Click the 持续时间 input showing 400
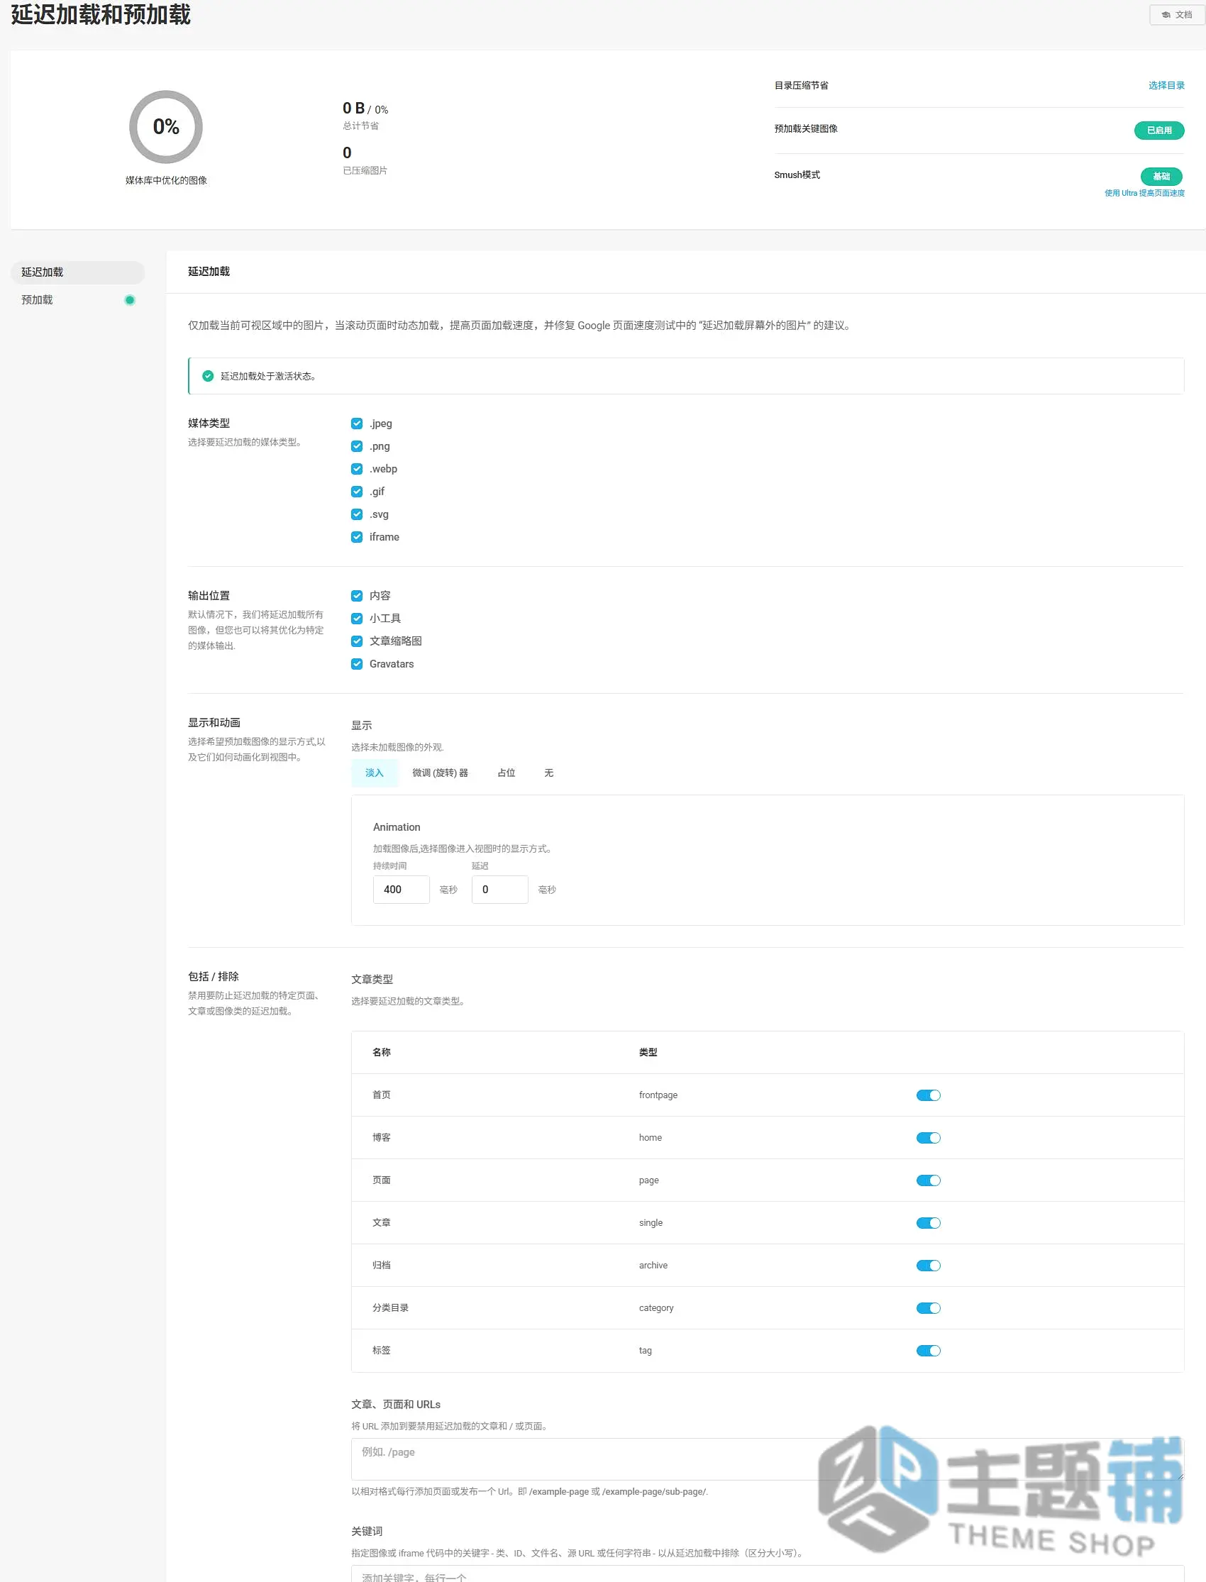 402,890
